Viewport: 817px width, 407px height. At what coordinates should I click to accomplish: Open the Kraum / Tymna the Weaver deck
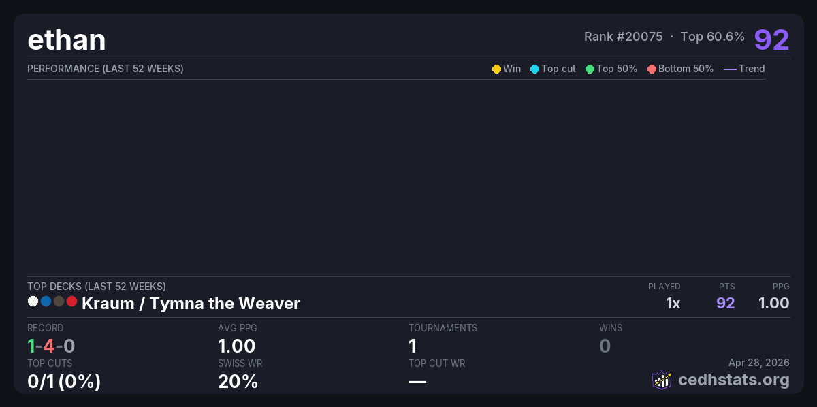coord(191,304)
